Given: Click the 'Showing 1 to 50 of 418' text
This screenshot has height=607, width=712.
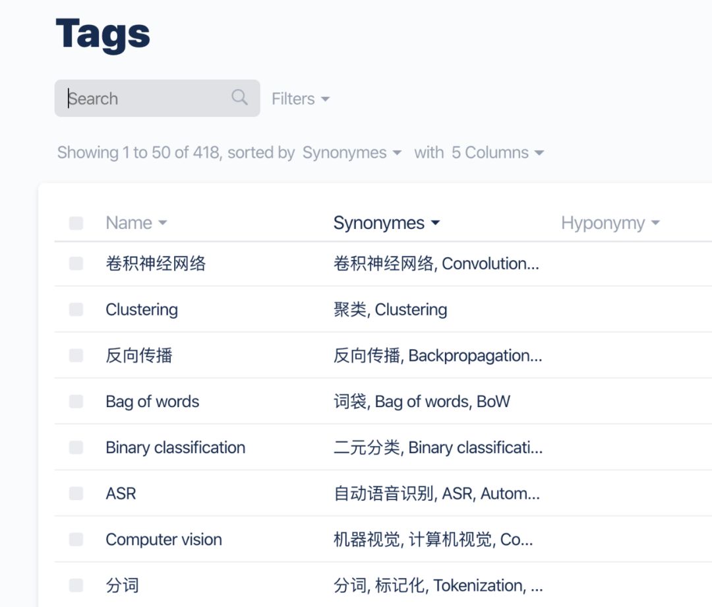Looking at the screenshot, I should (139, 152).
